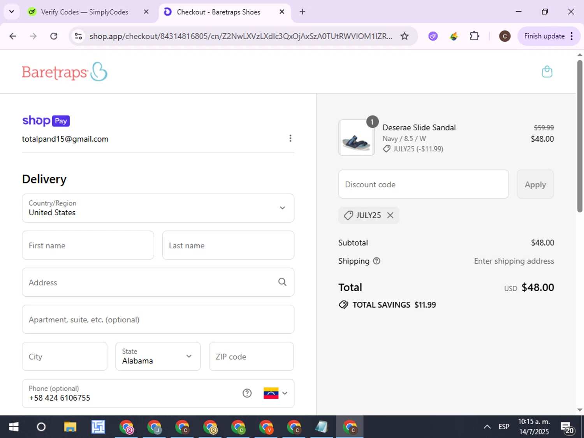Close the Checkout Baretraps tab

click(x=282, y=12)
